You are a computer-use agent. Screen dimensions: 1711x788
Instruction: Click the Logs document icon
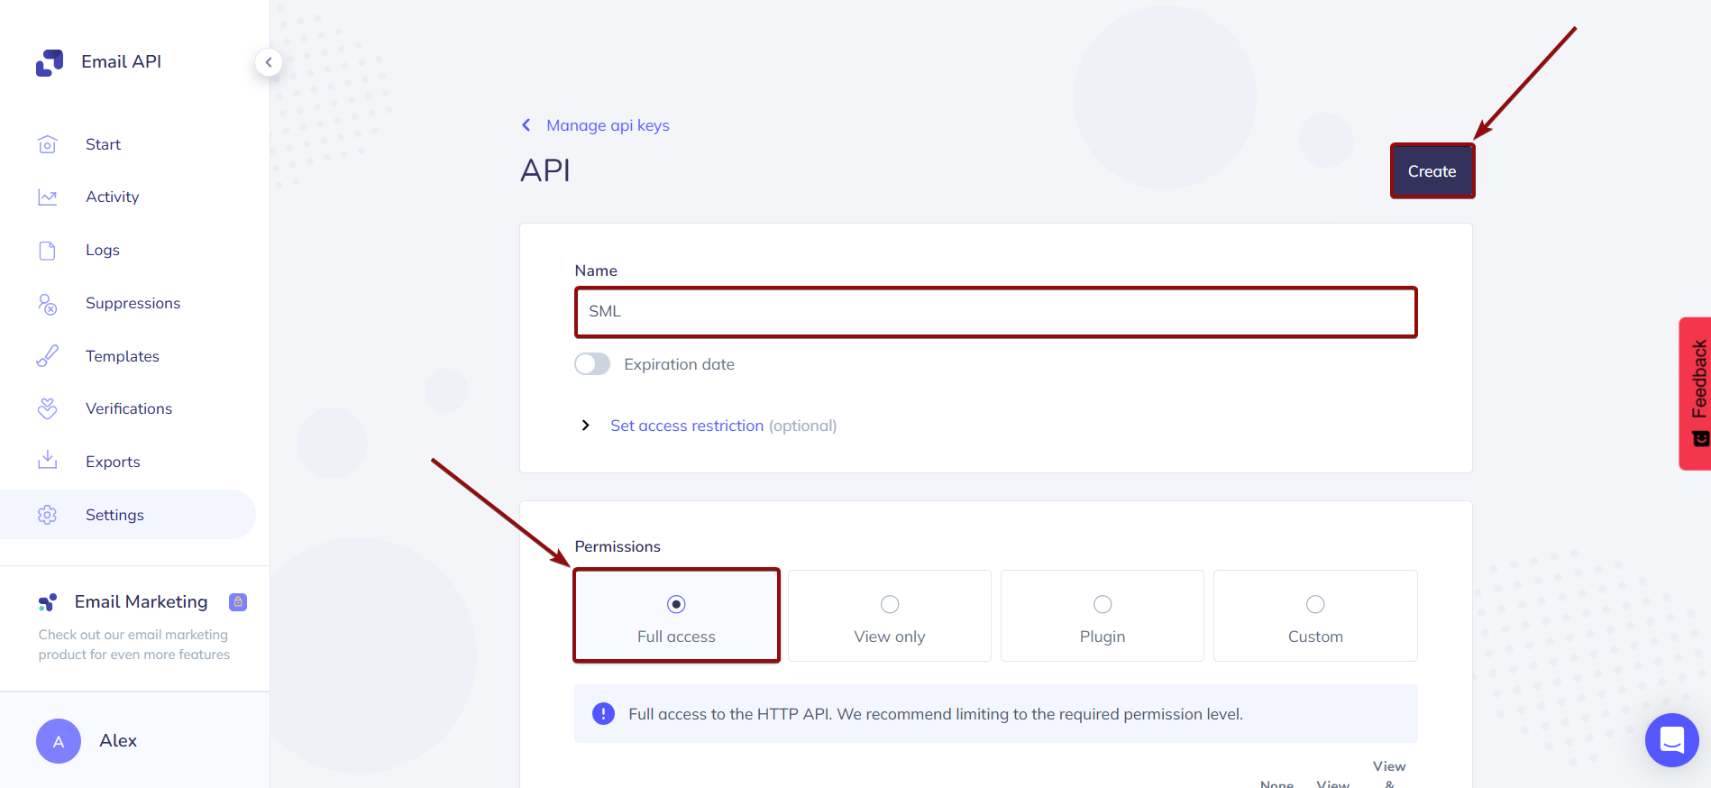(x=48, y=250)
